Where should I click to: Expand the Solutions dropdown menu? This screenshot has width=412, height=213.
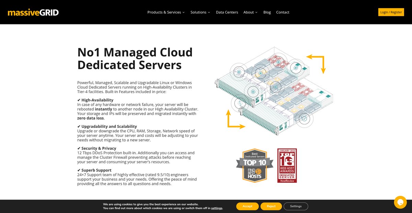[x=200, y=12]
